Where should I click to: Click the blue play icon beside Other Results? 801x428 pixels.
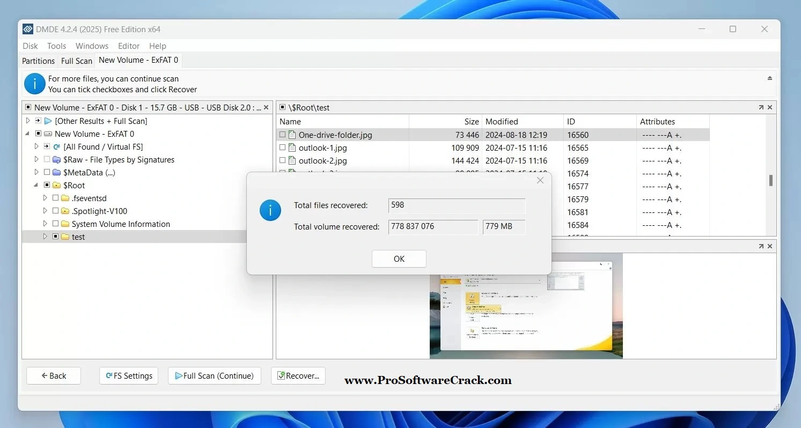48,121
